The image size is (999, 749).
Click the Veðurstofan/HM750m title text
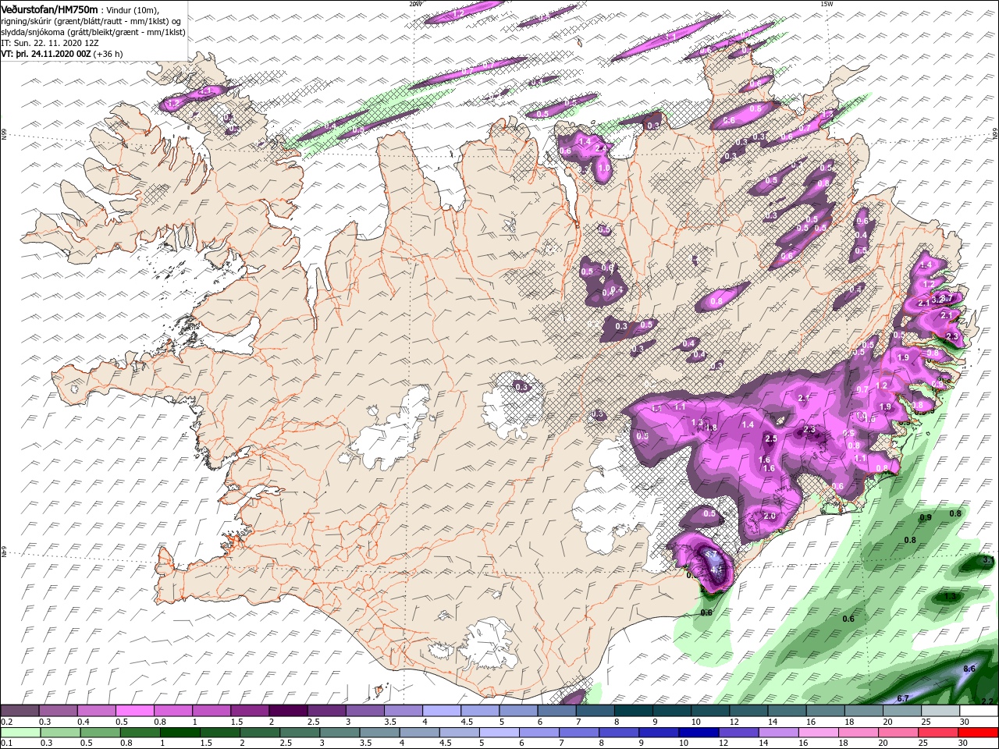(x=49, y=9)
